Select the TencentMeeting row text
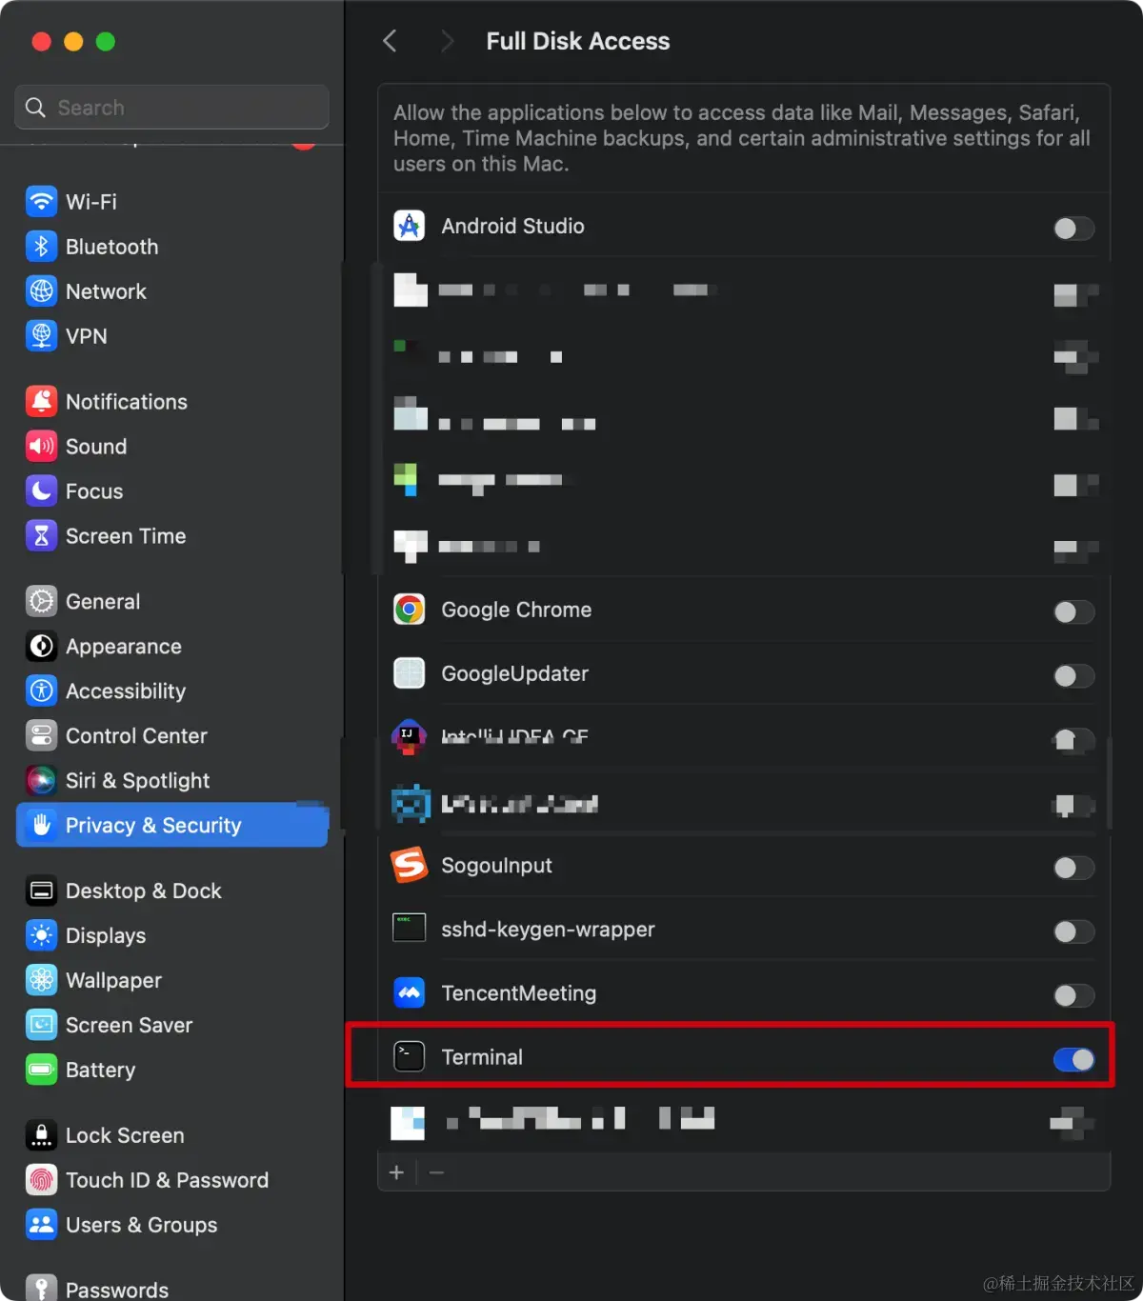 coord(518,993)
